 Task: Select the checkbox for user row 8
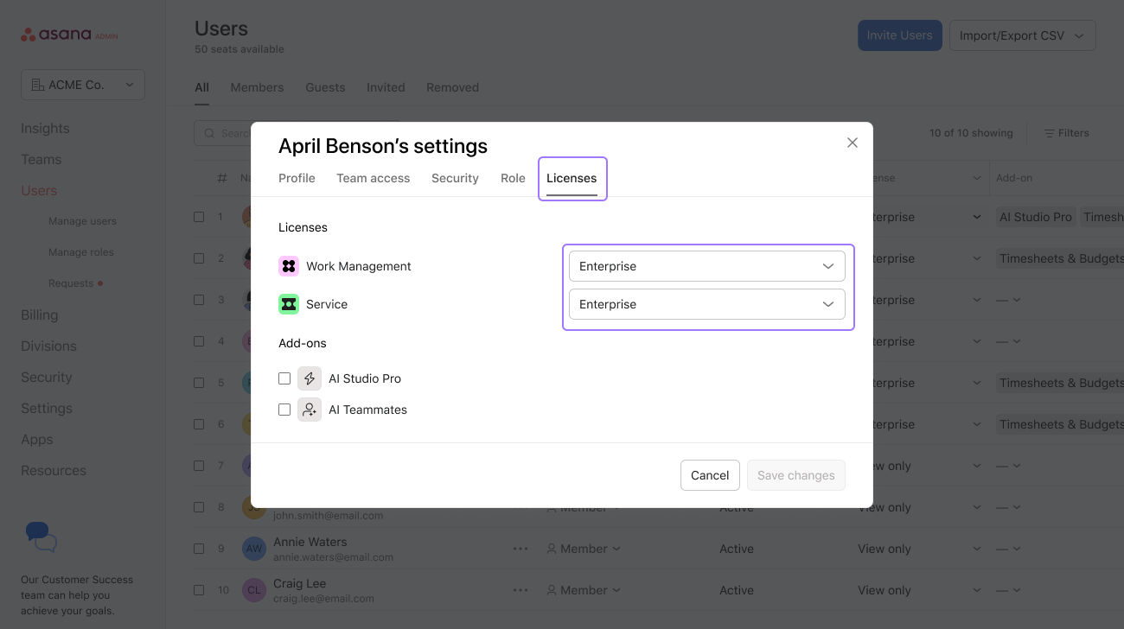pos(199,507)
